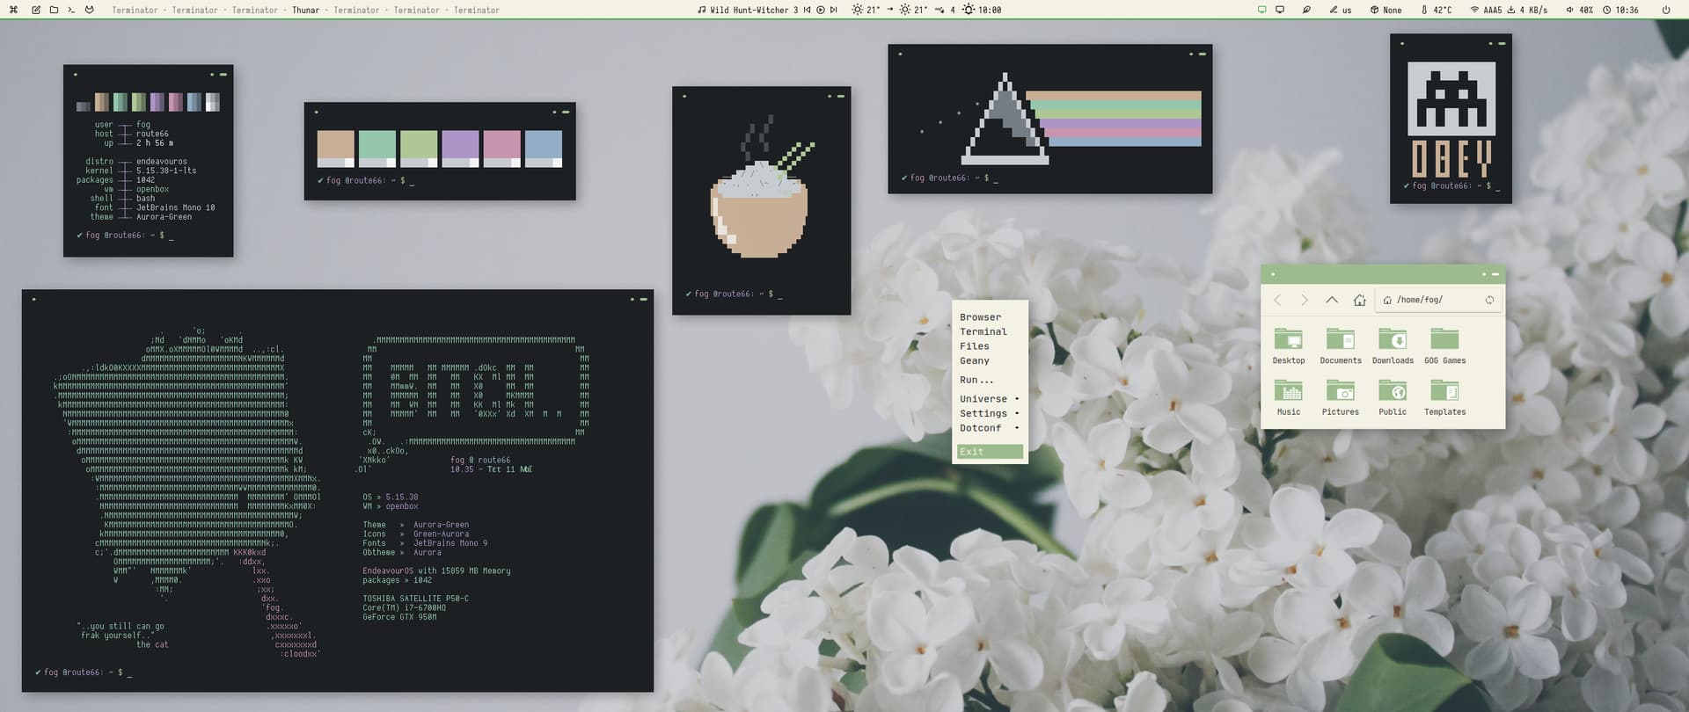
Task: Open the Music folder
Action: pos(1288,396)
